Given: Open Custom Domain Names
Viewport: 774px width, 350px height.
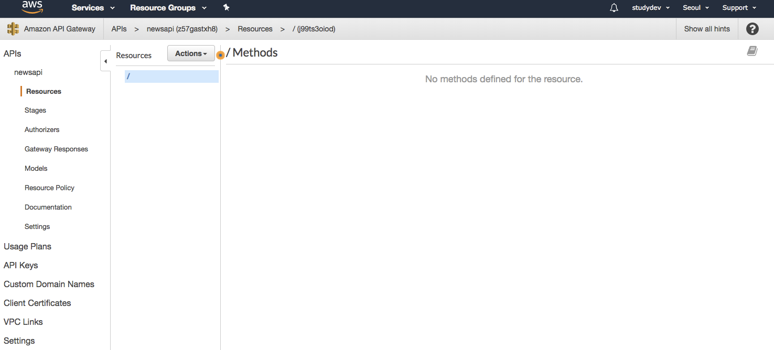Looking at the screenshot, I should pyautogui.click(x=49, y=284).
